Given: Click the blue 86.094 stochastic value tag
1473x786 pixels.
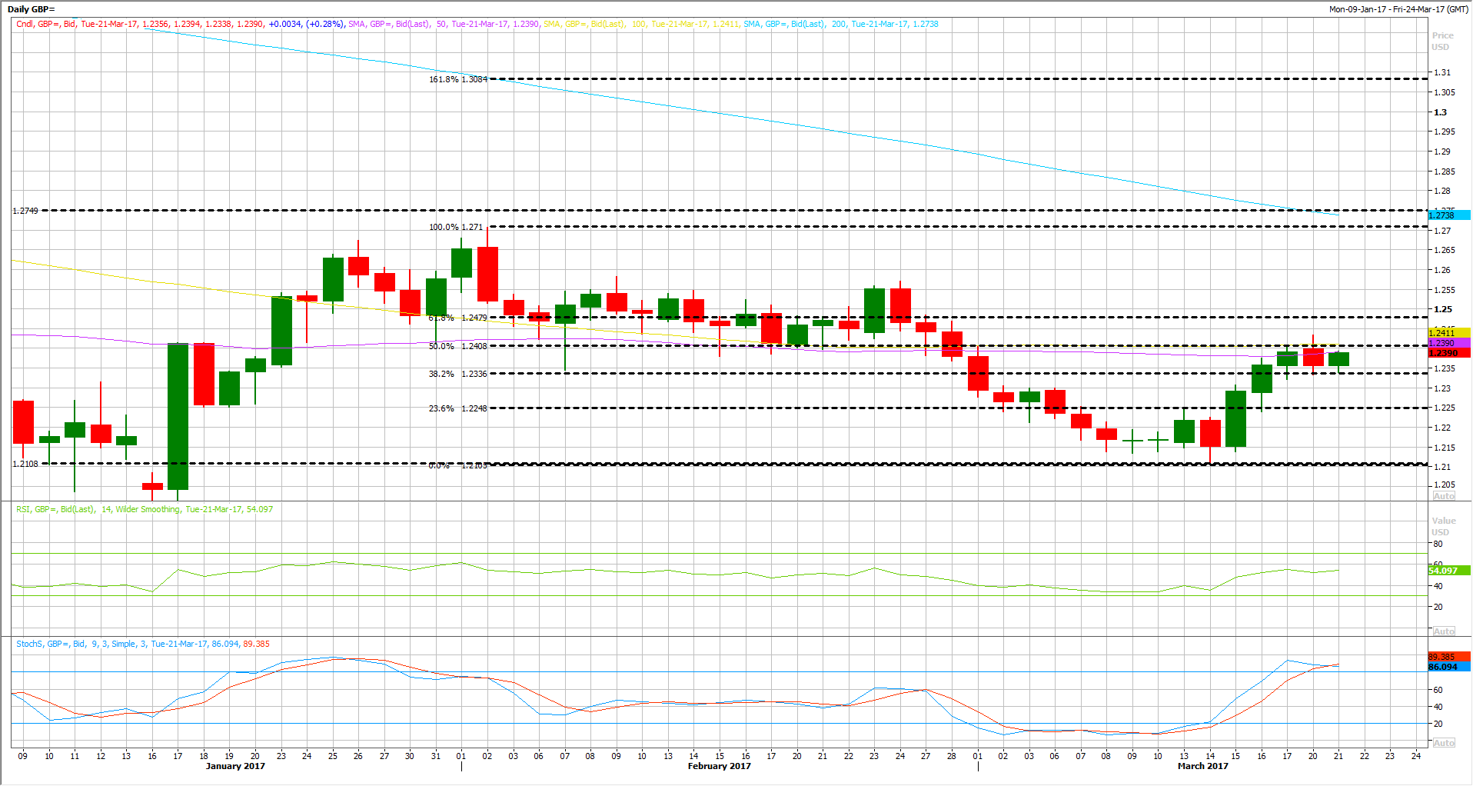Looking at the screenshot, I should coord(1448,667).
